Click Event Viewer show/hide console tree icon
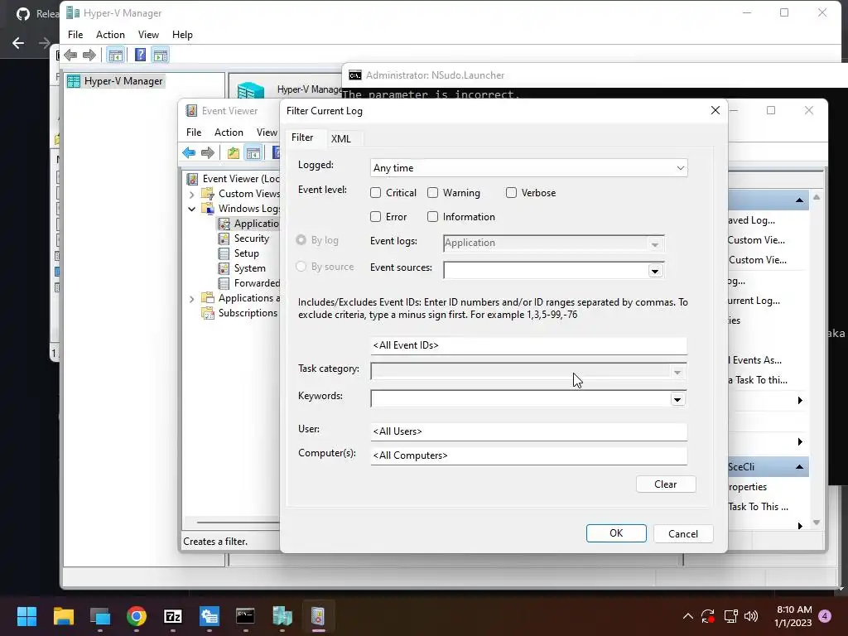Screen dimensions: 848x636 click(x=253, y=153)
